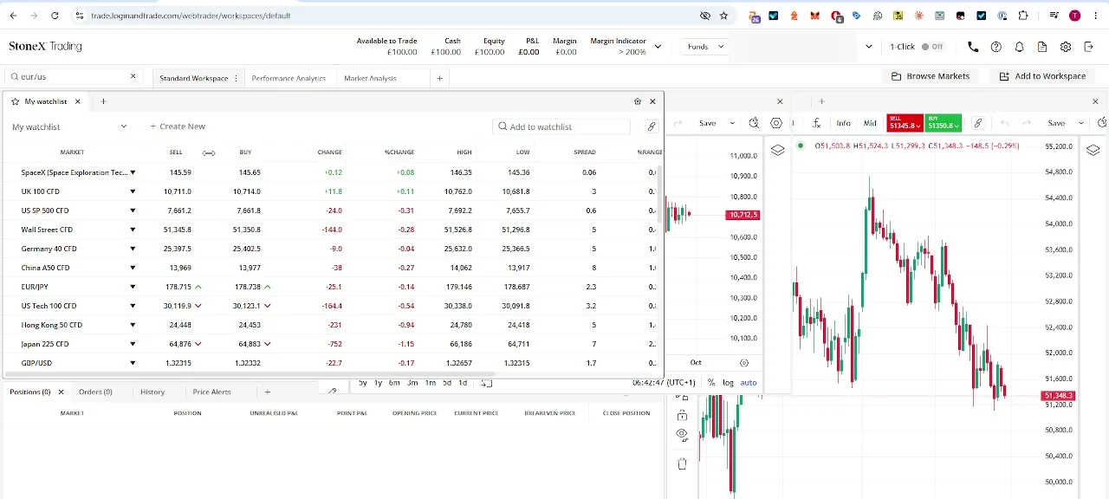
Task: Expand SpaceX row dropdown arrow
Action: click(x=133, y=172)
